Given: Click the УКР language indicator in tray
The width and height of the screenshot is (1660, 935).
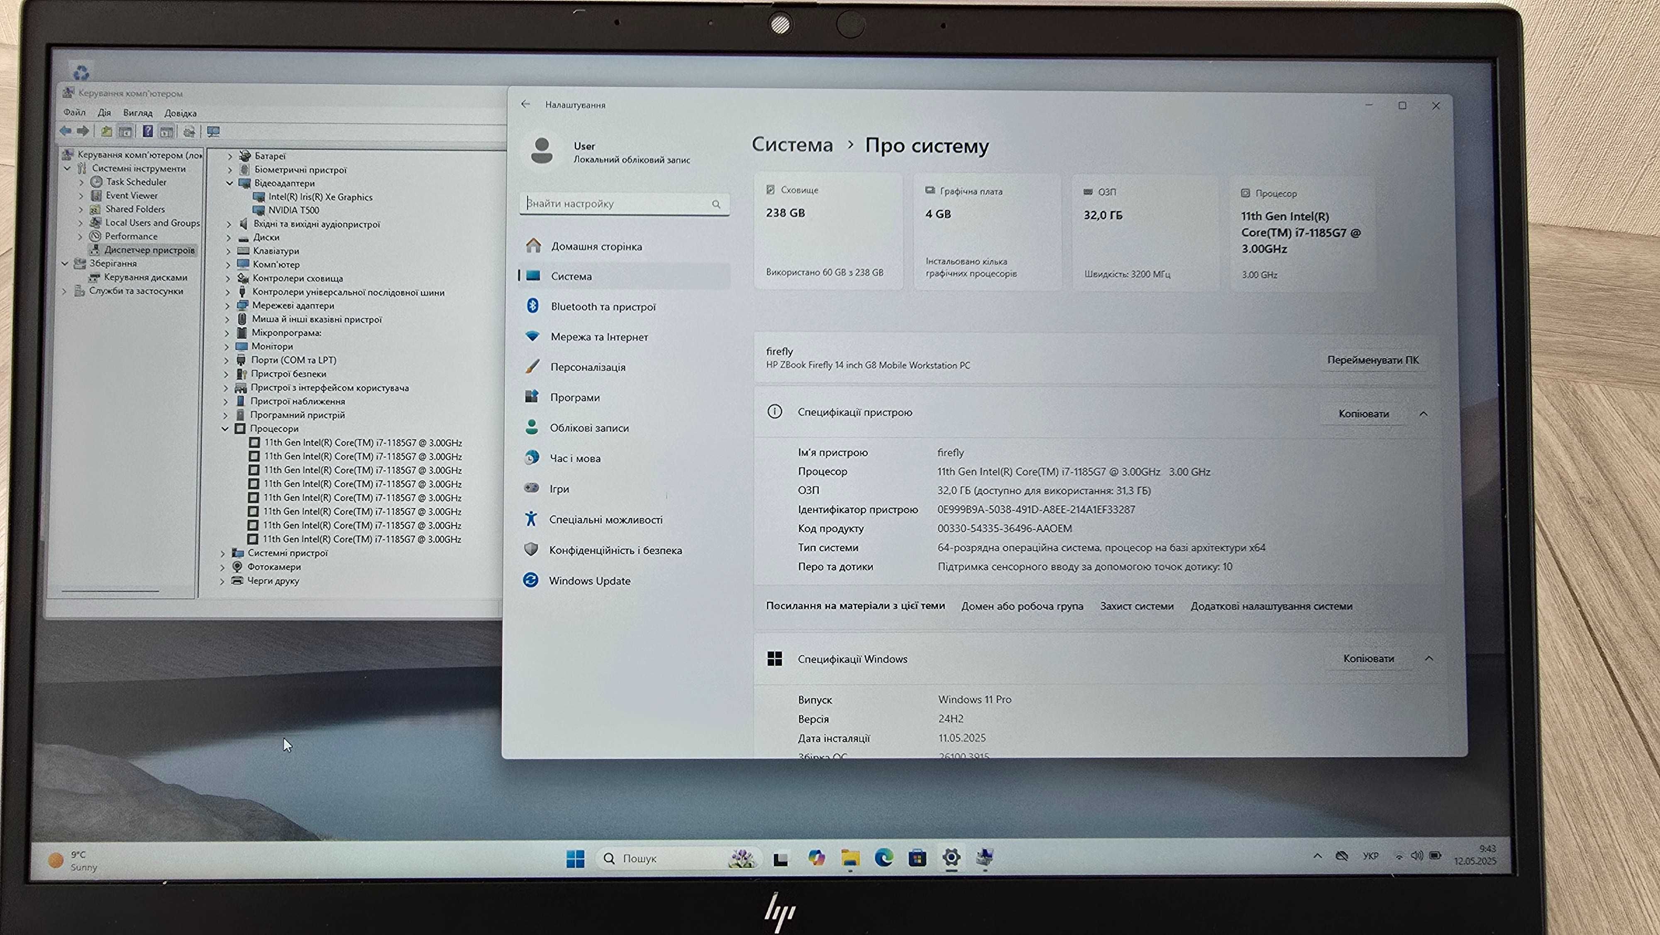Looking at the screenshot, I should (x=1370, y=856).
